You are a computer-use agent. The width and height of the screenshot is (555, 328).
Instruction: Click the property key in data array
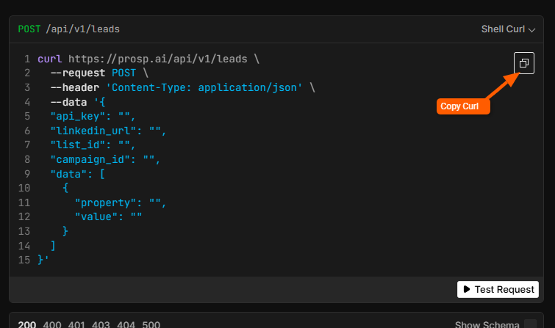108,203
